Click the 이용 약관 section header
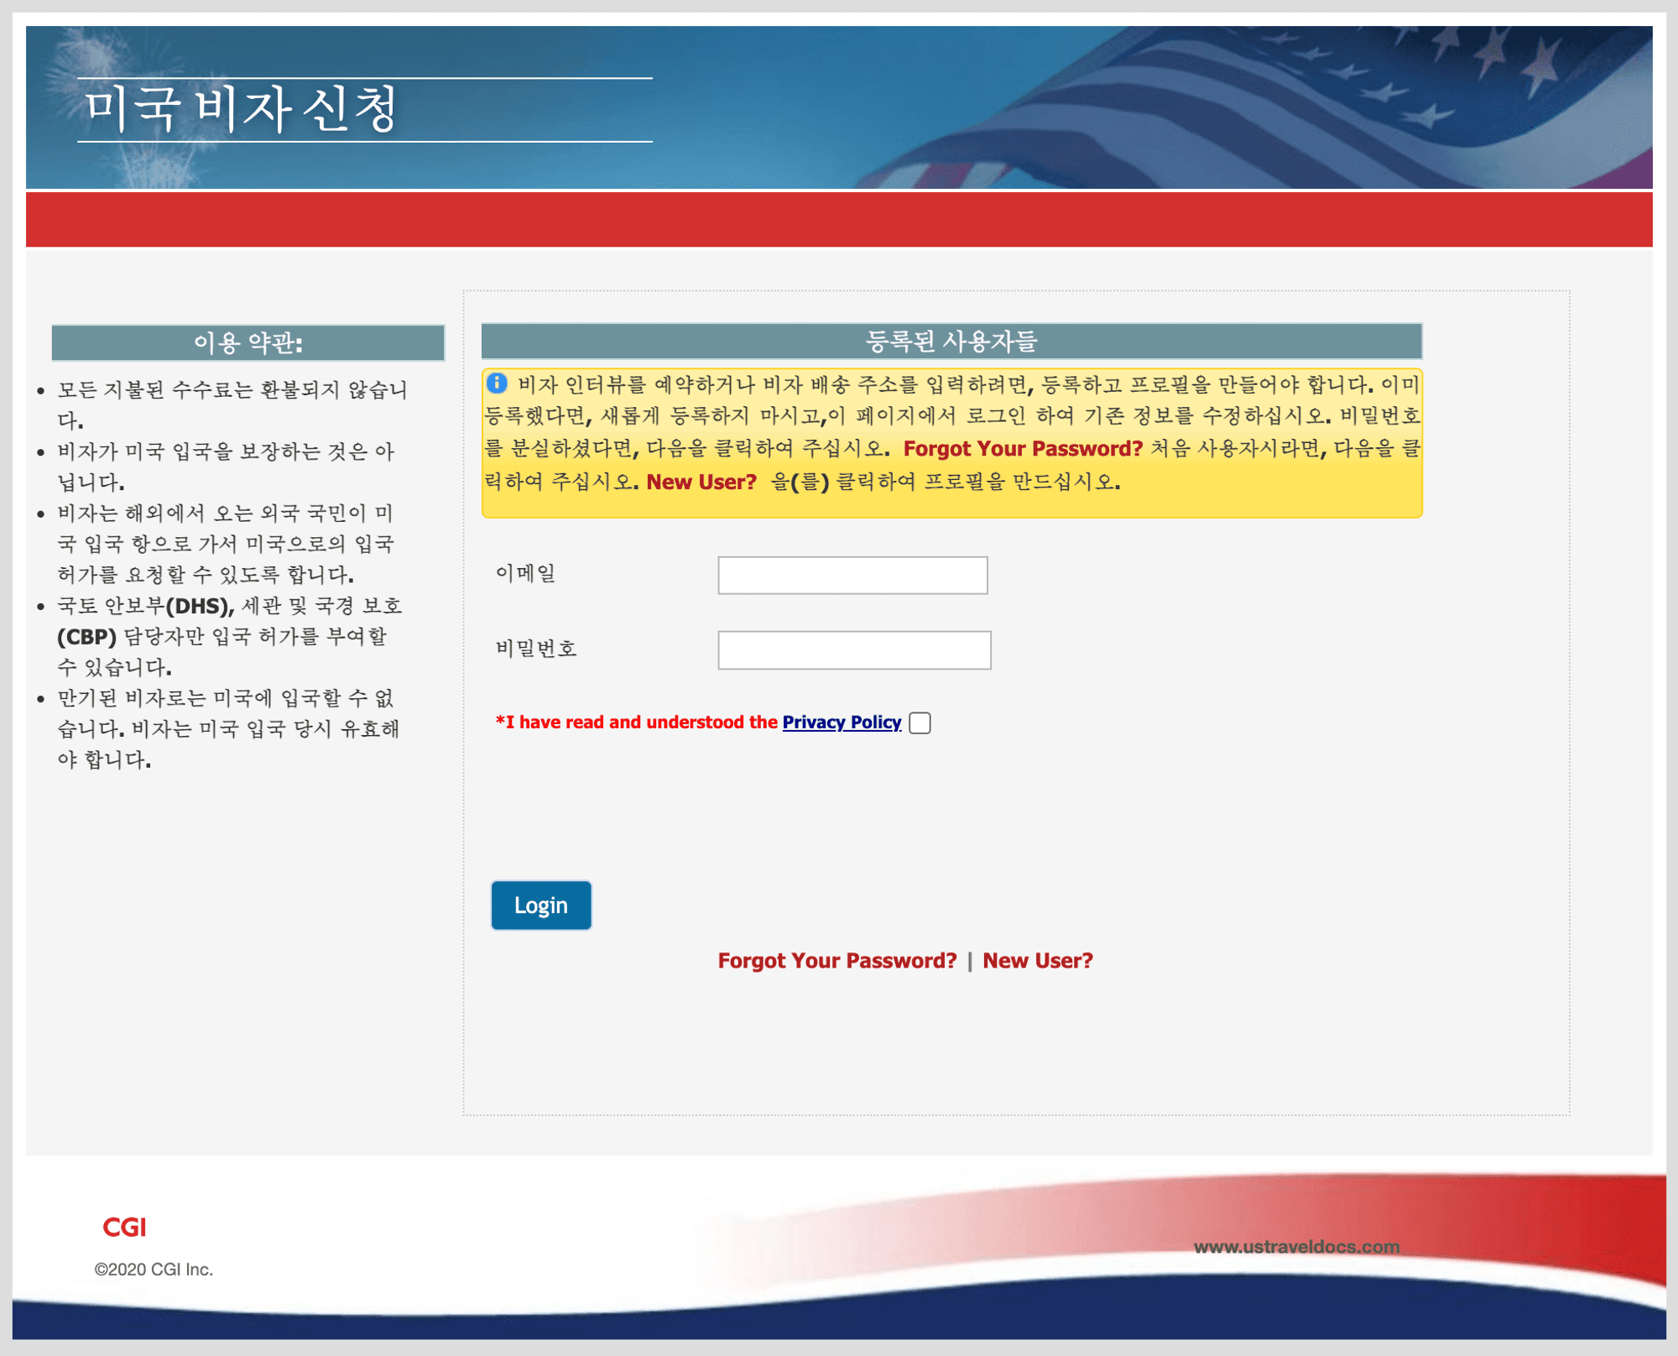This screenshot has width=1678, height=1356. click(248, 342)
